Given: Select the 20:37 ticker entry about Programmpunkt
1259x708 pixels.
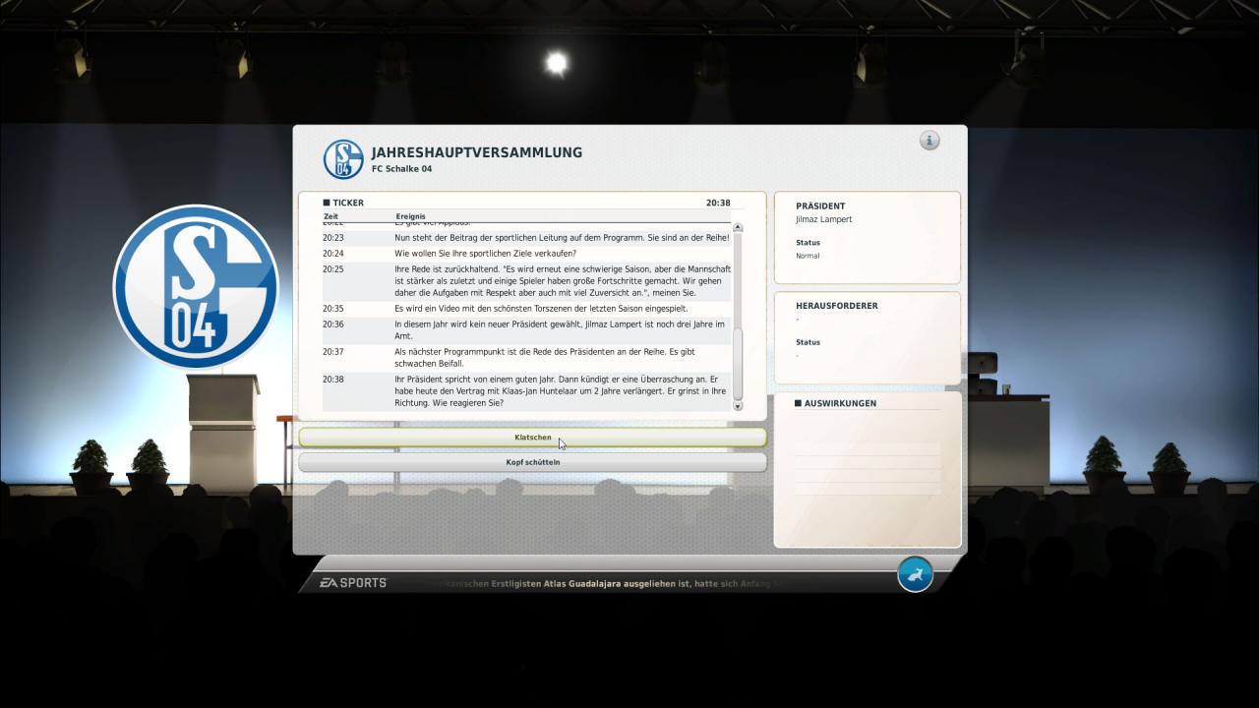Looking at the screenshot, I should tap(526, 358).
